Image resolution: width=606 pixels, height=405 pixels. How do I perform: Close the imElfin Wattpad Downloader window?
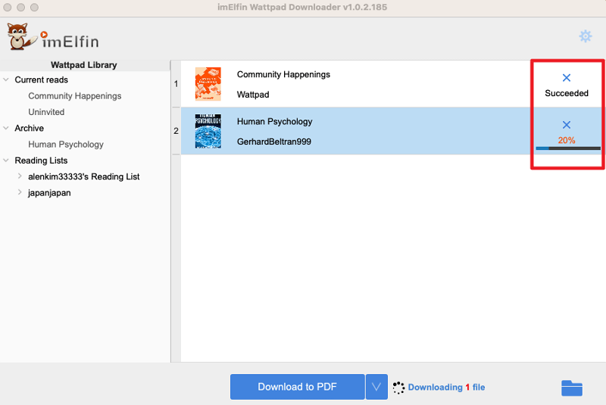(x=8, y=8)
